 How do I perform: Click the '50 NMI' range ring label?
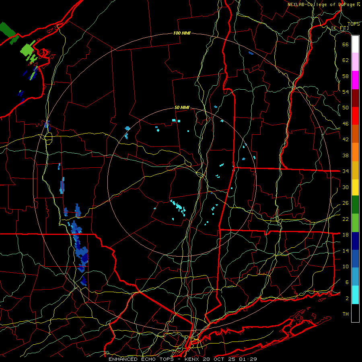[x=182, y=107]
